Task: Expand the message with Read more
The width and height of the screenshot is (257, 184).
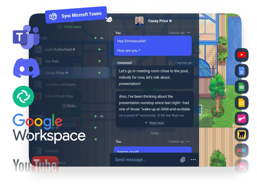Action: pyautogui.click(x=157, y=123)
